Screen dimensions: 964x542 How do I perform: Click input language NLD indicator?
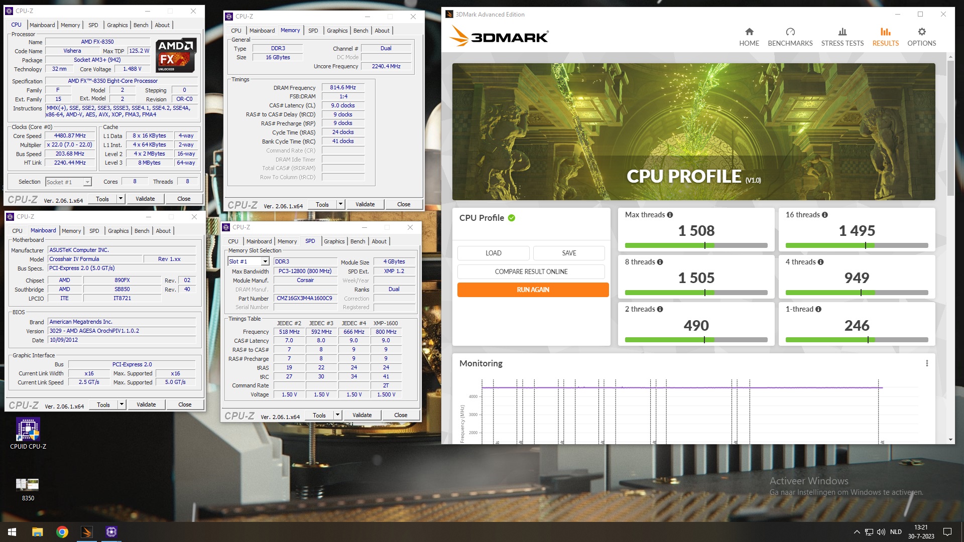point(896,532)
